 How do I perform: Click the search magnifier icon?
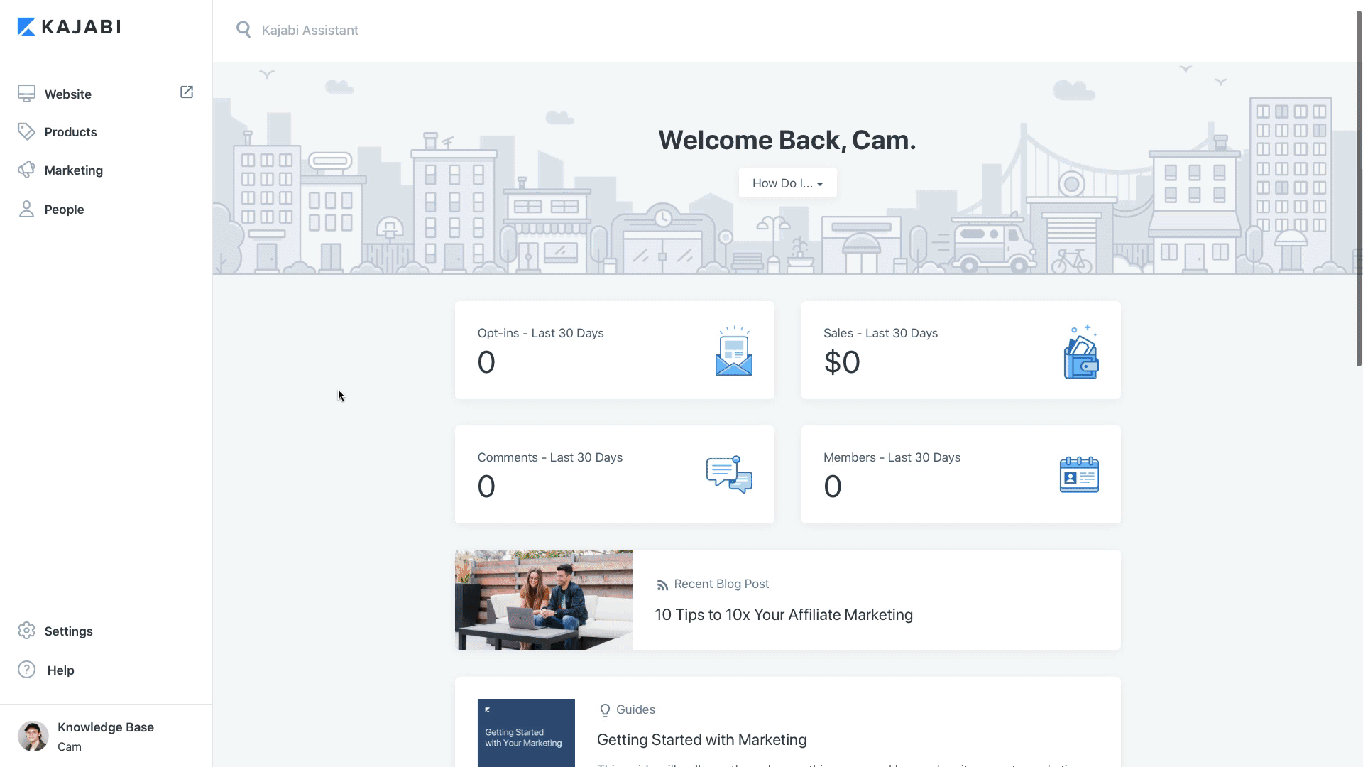coord(243,30)
